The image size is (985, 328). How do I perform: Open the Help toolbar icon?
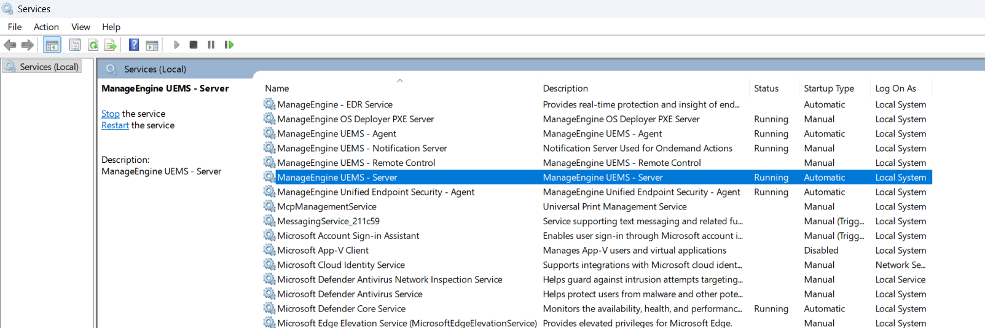(x=134, y=45)
